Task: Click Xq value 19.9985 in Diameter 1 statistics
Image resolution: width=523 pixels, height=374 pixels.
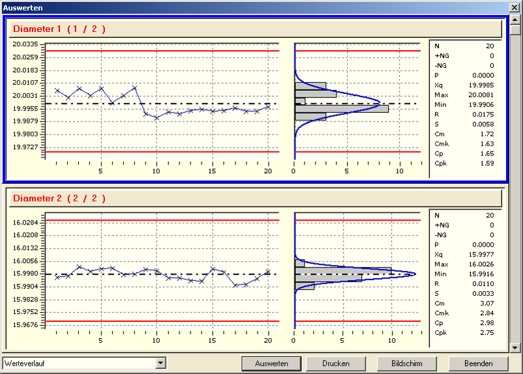Action: pos(482,85)
